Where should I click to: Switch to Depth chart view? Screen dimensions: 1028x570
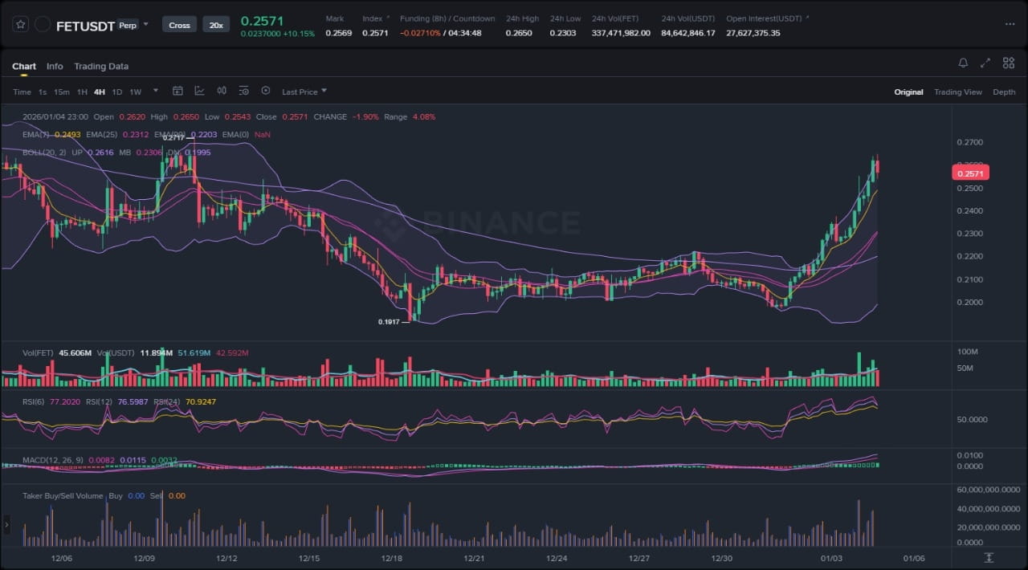1004,92
